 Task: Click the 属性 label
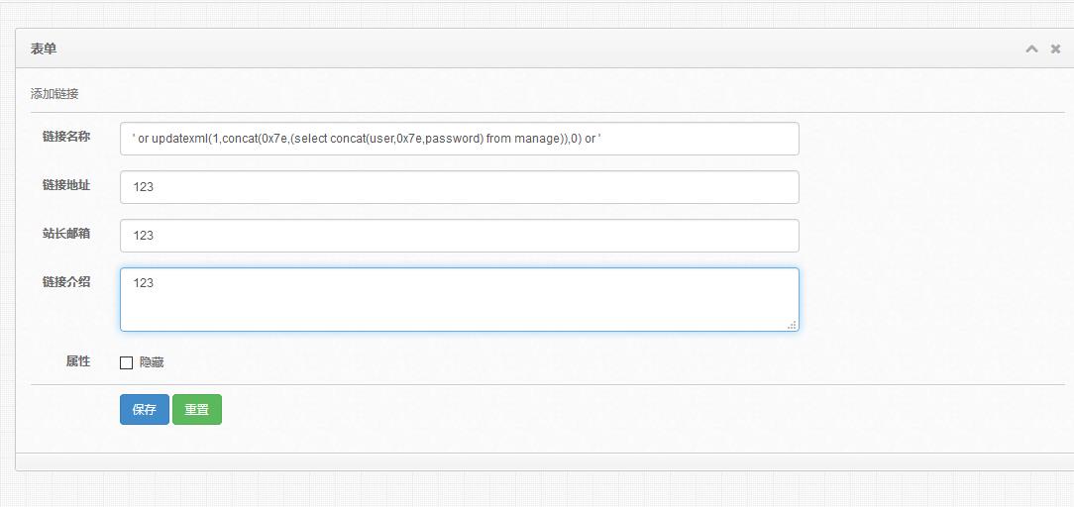pos(78,361)
